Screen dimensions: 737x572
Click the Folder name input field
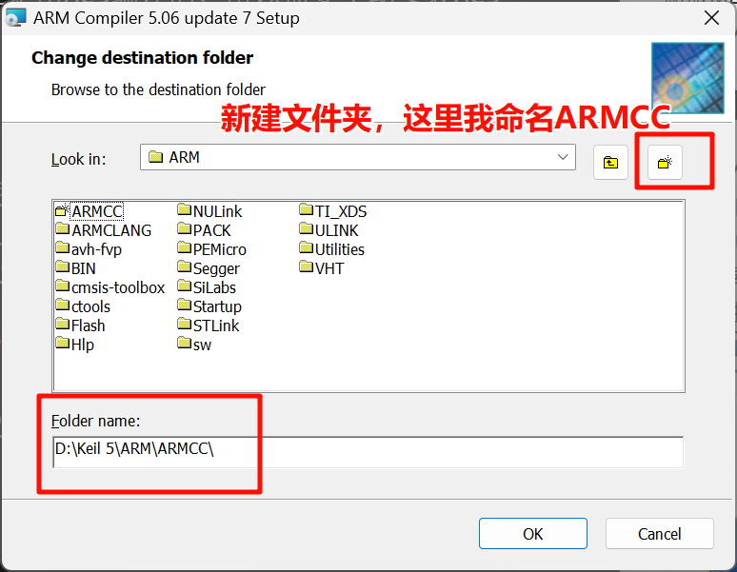[x=368, y=452]
